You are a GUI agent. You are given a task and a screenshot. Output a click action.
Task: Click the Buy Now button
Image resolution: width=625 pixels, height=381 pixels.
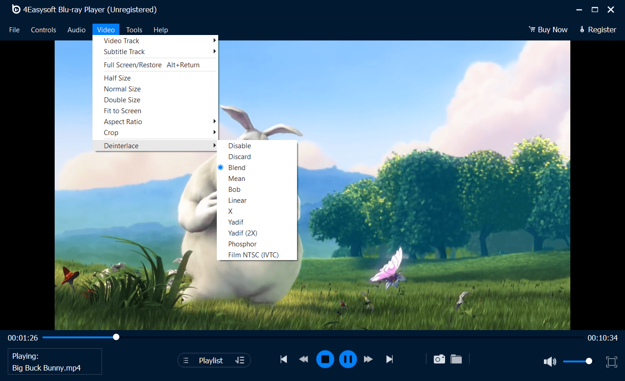tap(548, 30)
